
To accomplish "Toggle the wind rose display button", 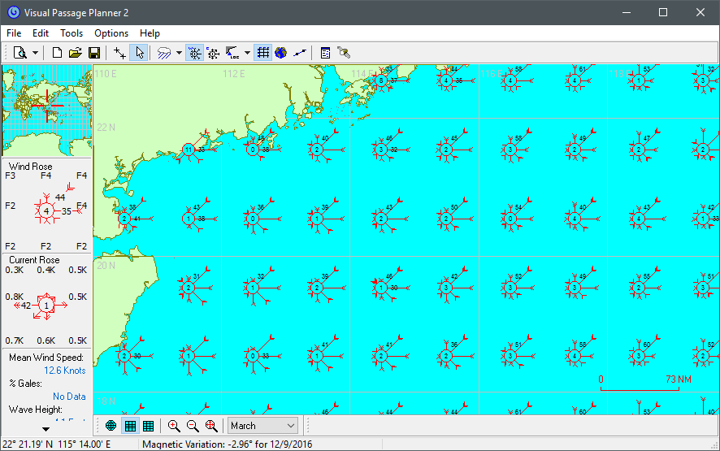I will coord(194,53).
